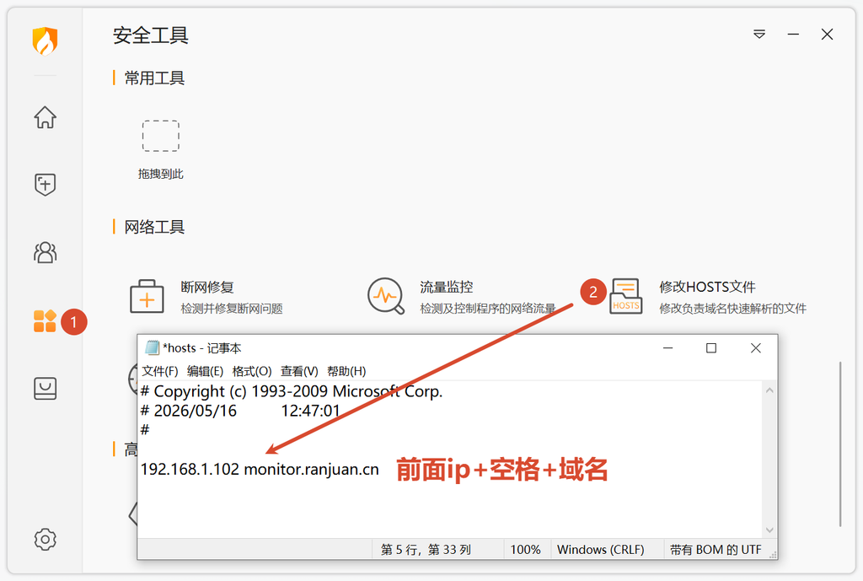Open the modify HOSTS file tool
863x581 pixels.
point(626,296)
